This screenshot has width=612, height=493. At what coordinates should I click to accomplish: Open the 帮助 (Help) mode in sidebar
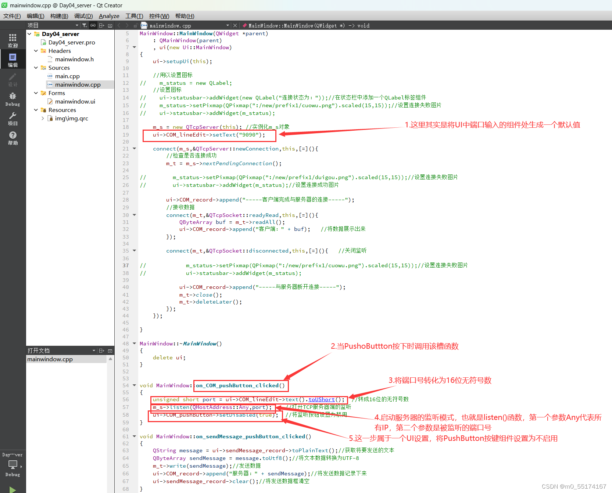click(13, 138)
